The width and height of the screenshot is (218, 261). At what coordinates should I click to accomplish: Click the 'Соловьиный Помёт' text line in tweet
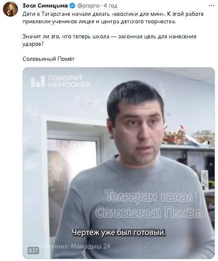[48, 59]
